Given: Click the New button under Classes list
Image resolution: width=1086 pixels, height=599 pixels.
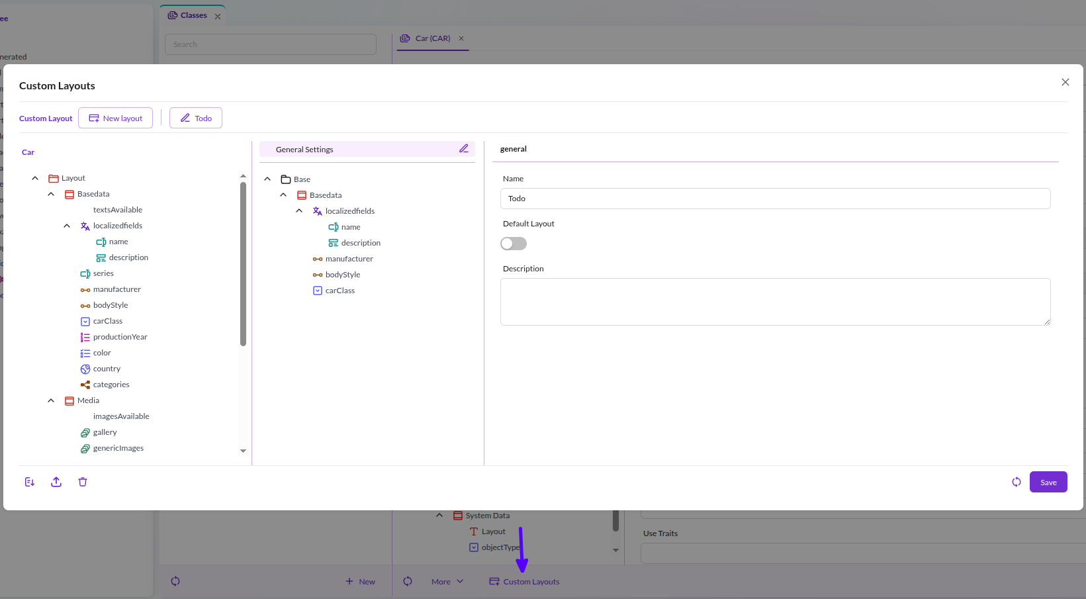Looking at the screenshot, I should pyautogui.click(x=361, y=581).
